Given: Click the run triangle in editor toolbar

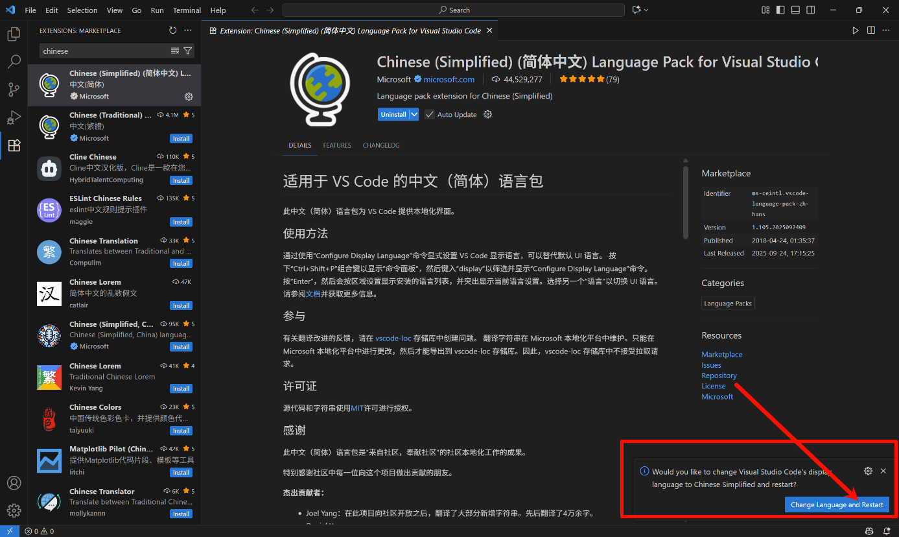Looking at the screenshot, I should (x=856, y=30).
